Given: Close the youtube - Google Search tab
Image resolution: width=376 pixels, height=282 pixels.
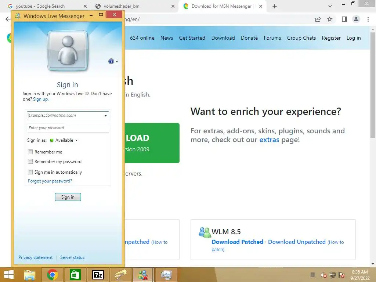Looking at the screenshot, I should click(85, 6).
